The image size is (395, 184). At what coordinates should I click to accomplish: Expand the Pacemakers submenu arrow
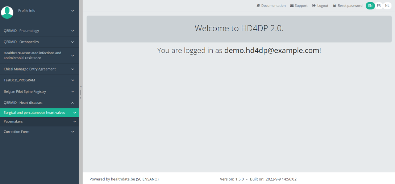pos(75,122)
